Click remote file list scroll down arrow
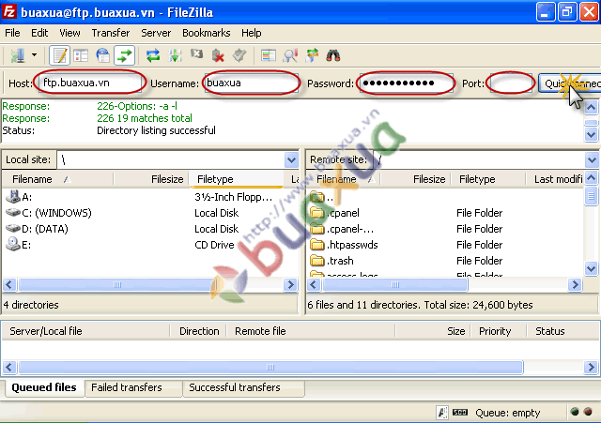The image size is (601, 423). [x=591, y=268]
